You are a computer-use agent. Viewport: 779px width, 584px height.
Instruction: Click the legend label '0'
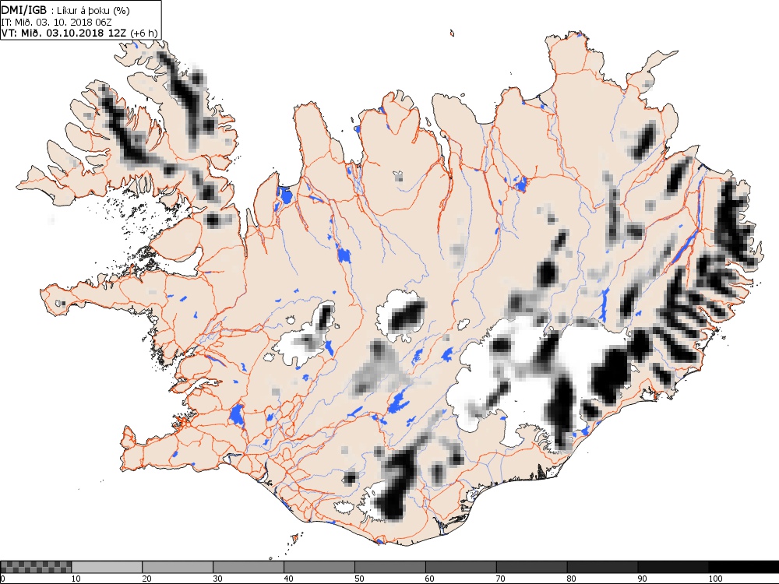(3, 579)
